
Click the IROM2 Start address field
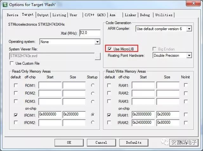pyautogui.click(x=50, y=123)
